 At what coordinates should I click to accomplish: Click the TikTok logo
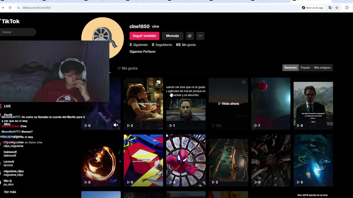[10, 21]
